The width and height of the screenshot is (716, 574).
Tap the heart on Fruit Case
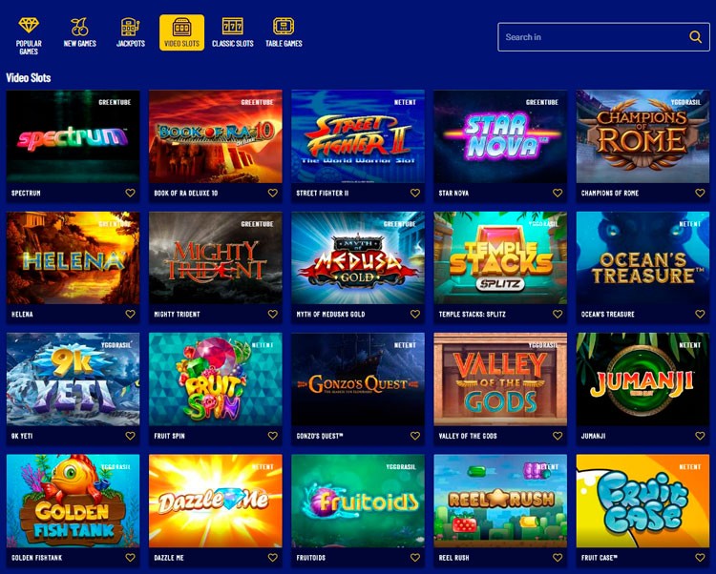[700, 557]
